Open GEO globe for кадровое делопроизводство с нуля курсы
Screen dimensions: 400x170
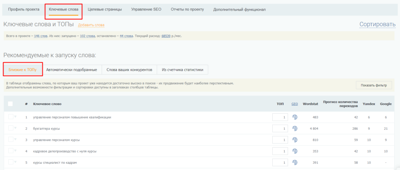pyautogui.click(x=295, y=151)
